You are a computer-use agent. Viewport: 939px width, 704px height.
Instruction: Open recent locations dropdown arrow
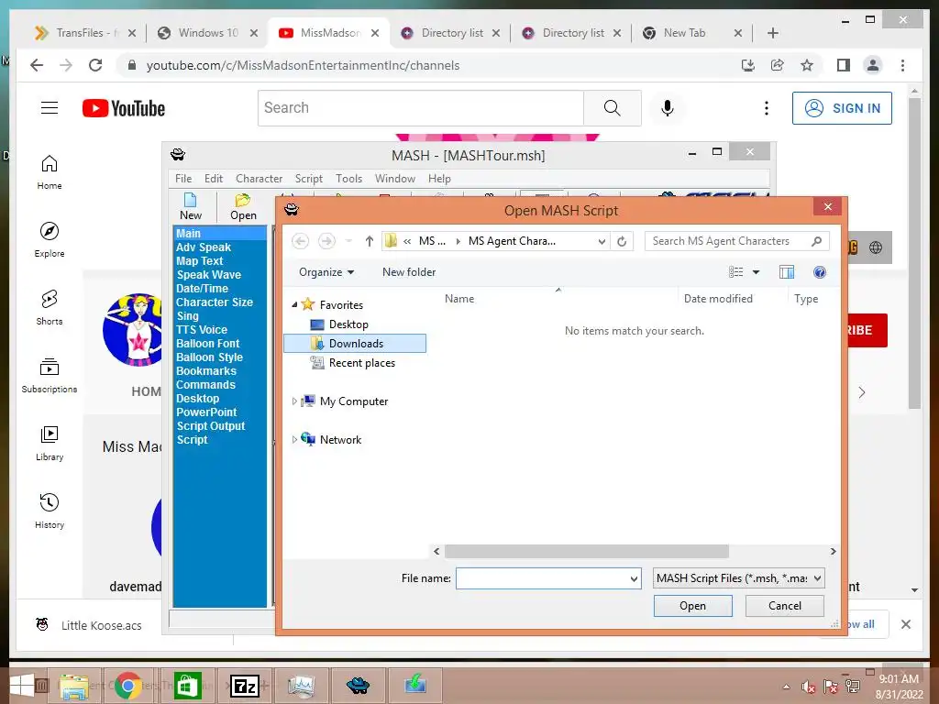point(348,241)
